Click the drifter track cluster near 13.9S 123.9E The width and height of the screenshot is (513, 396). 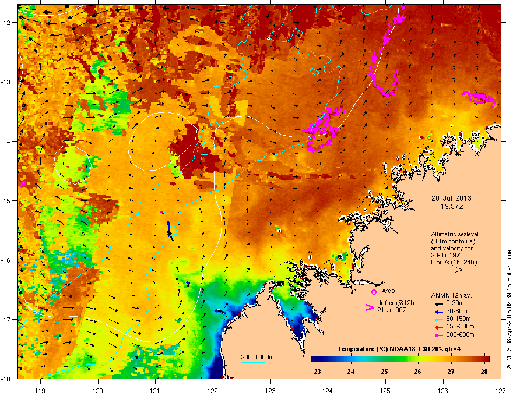322,129
